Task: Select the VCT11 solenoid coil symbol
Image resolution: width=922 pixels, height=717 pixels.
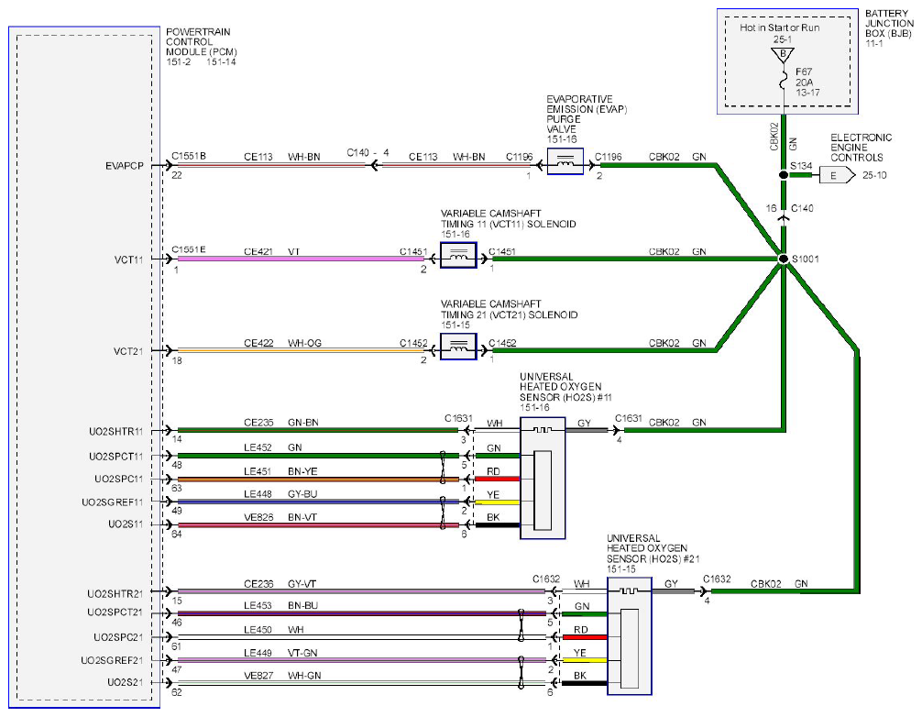Action: pyautogui.click(x=458, y=255)
